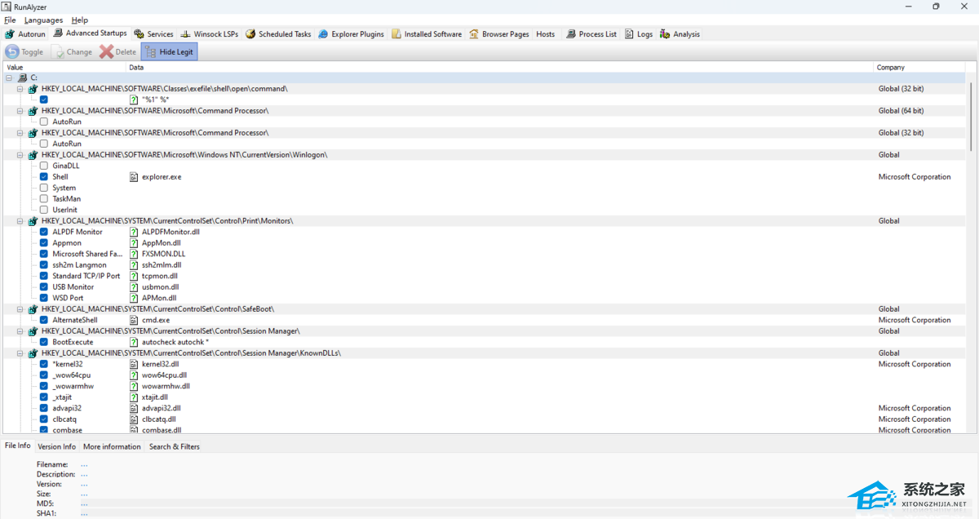Open Winsock LSPs tab icon
This screenshot has width=979, height=519.
[186, 34]
